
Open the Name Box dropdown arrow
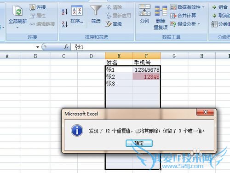click(x=38, y=47)
